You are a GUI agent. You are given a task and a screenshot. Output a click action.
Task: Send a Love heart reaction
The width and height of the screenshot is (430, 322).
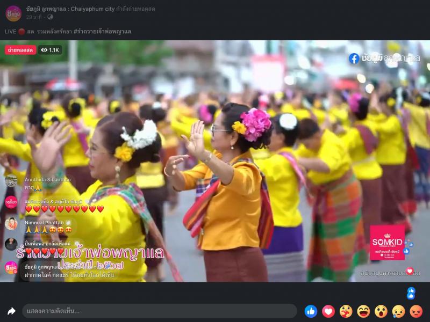coord(328,311)
